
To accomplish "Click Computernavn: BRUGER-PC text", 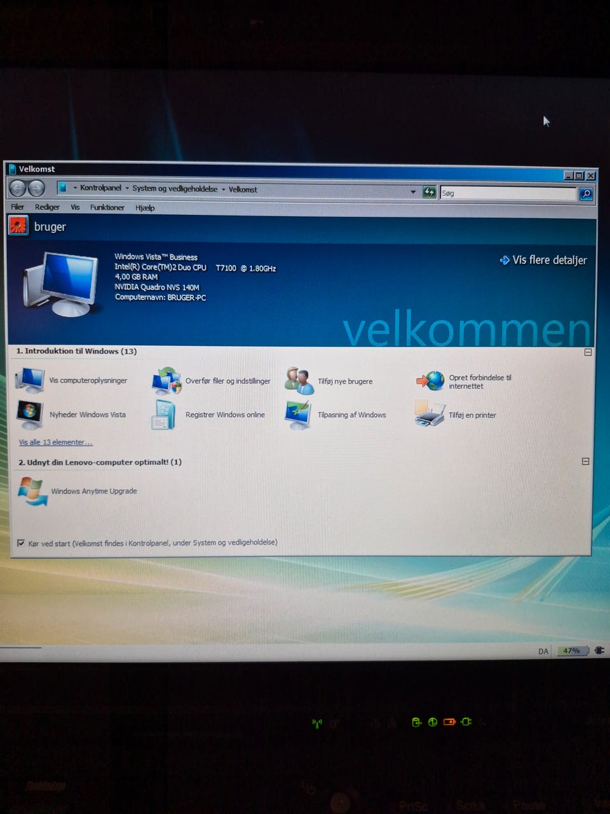I will (x=160, y=297).
